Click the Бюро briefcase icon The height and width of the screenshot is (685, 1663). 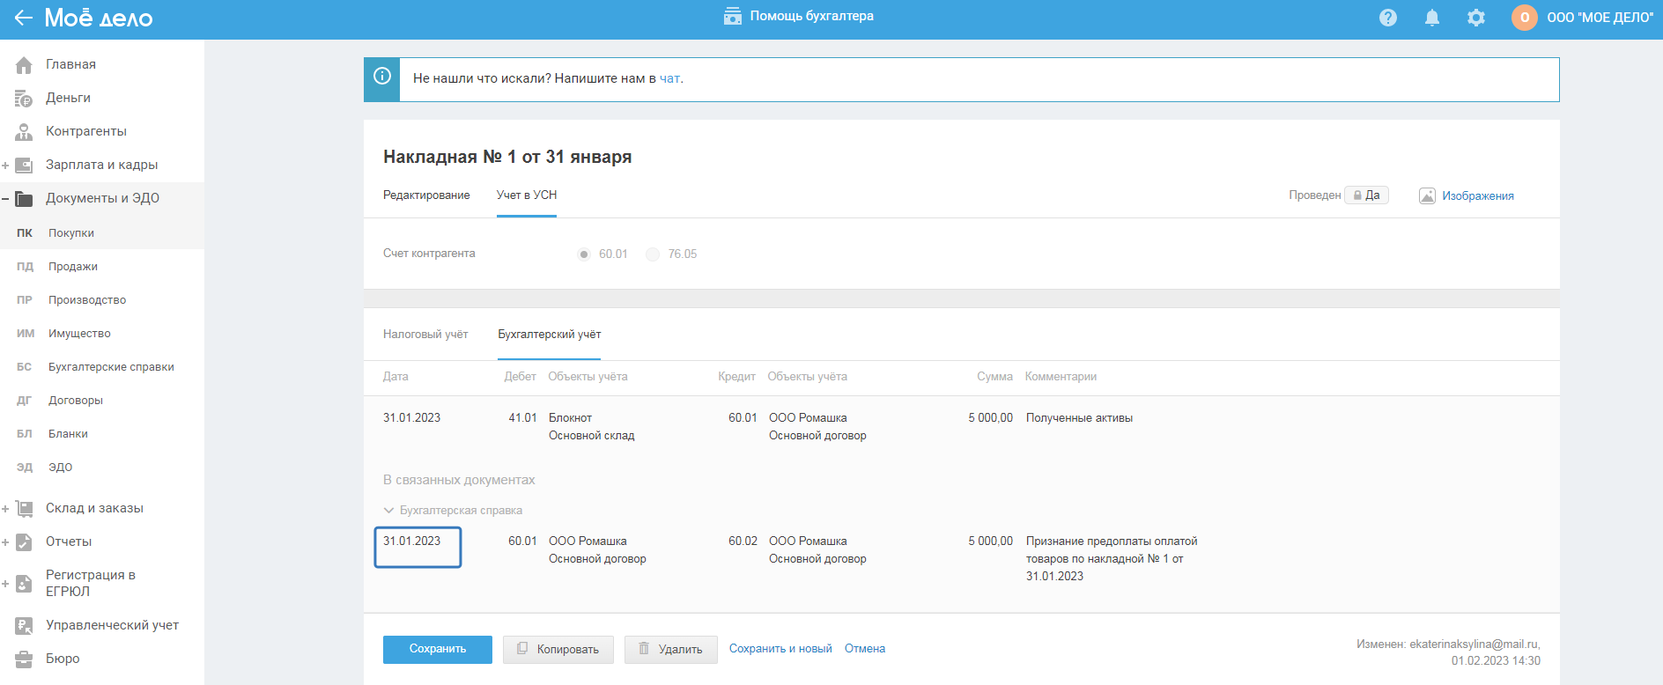pos(24,659)
